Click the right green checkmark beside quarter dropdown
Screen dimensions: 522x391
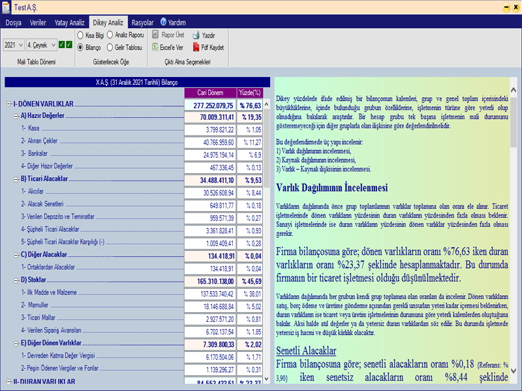(69, 44)
